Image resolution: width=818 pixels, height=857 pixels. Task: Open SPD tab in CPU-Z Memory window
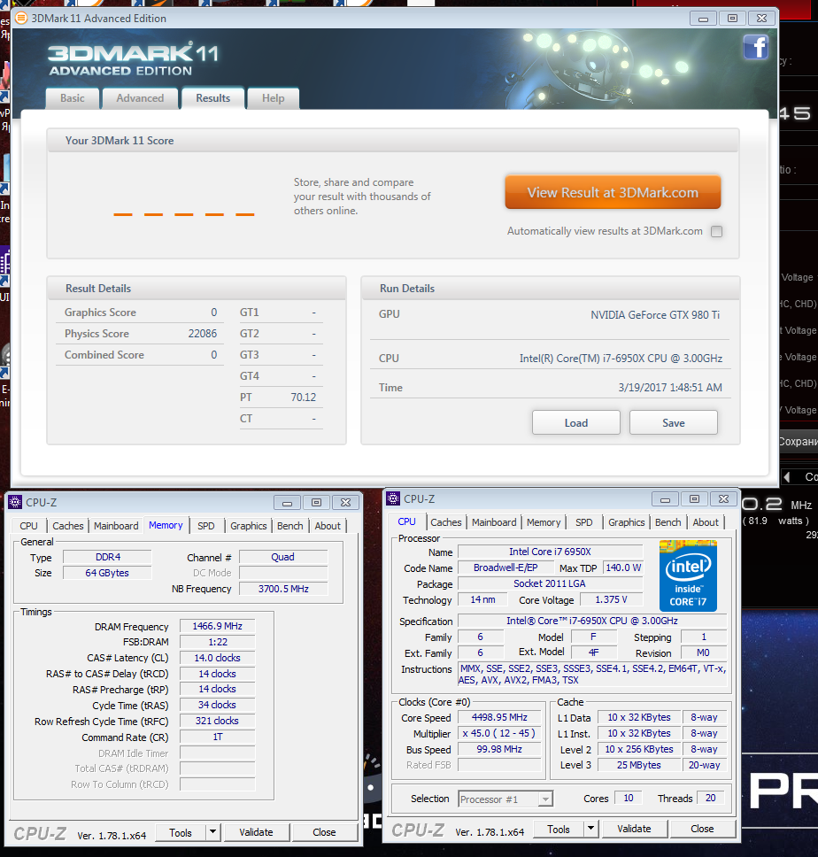206,526
